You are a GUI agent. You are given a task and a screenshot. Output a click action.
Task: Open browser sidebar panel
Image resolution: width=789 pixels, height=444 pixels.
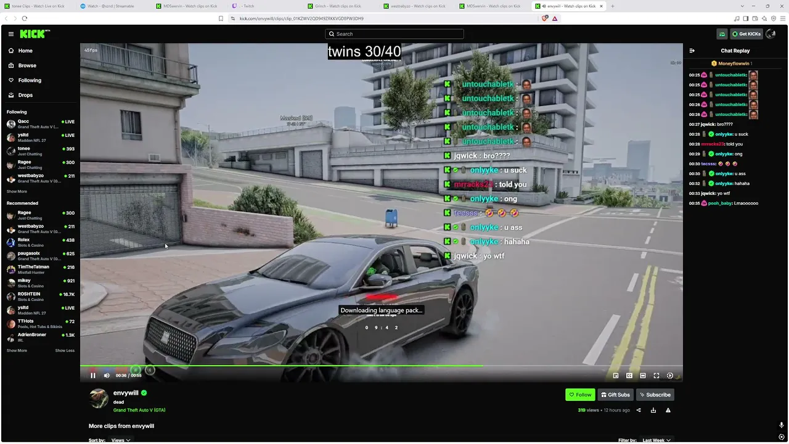click(x=746, y=18)
